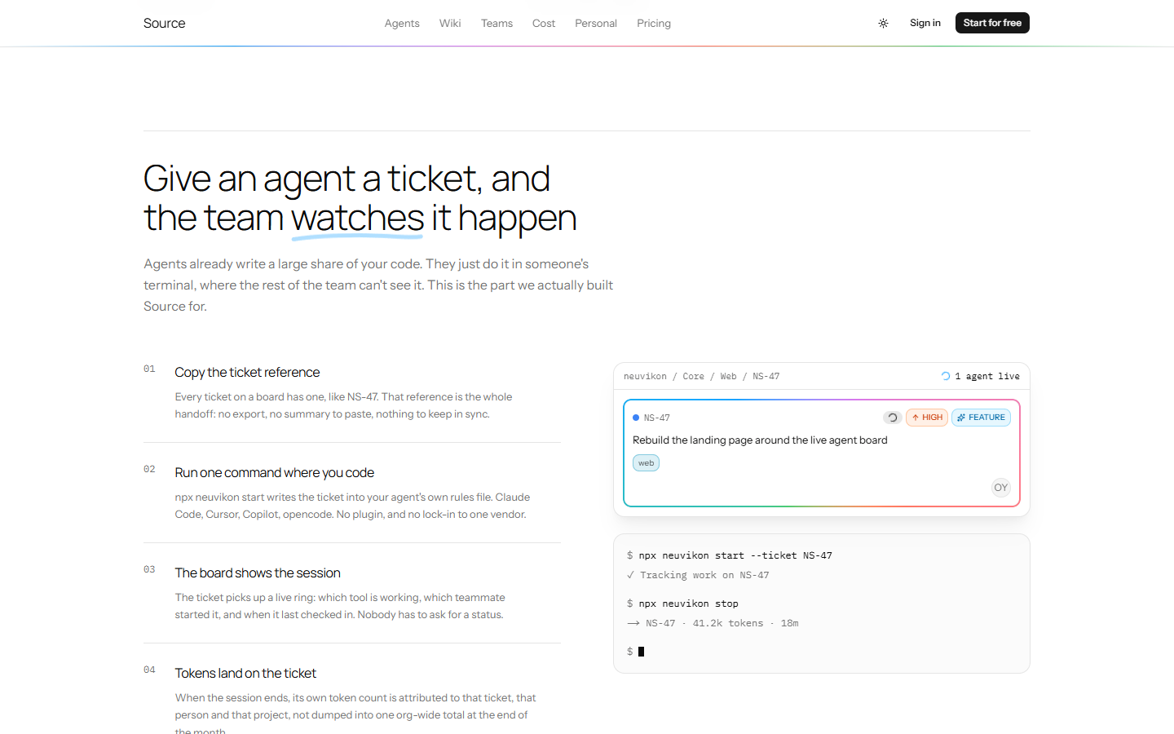Click the neuvikon breadcrumb segment
The image size is (1174, 734).
[645, 376]
